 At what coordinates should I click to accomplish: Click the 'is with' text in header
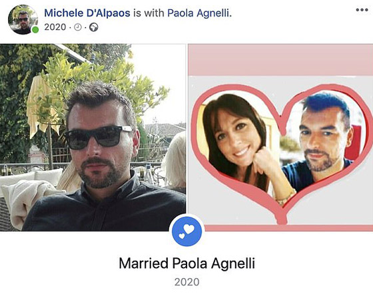point(149,13)
